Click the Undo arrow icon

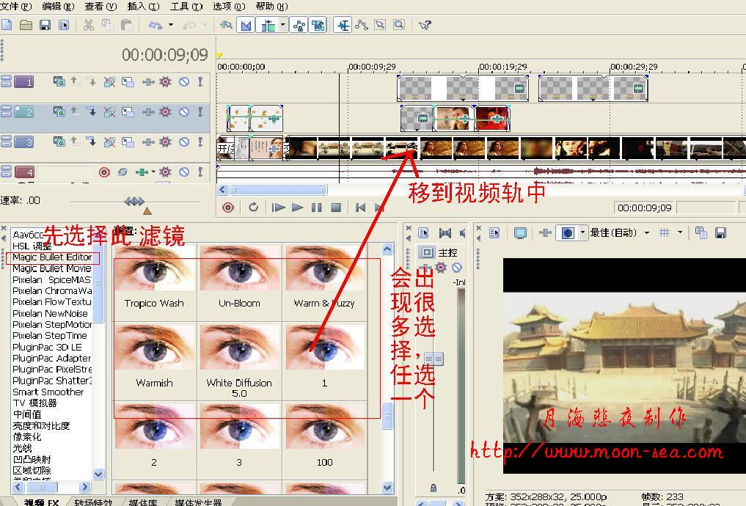[x=155, y=25]
